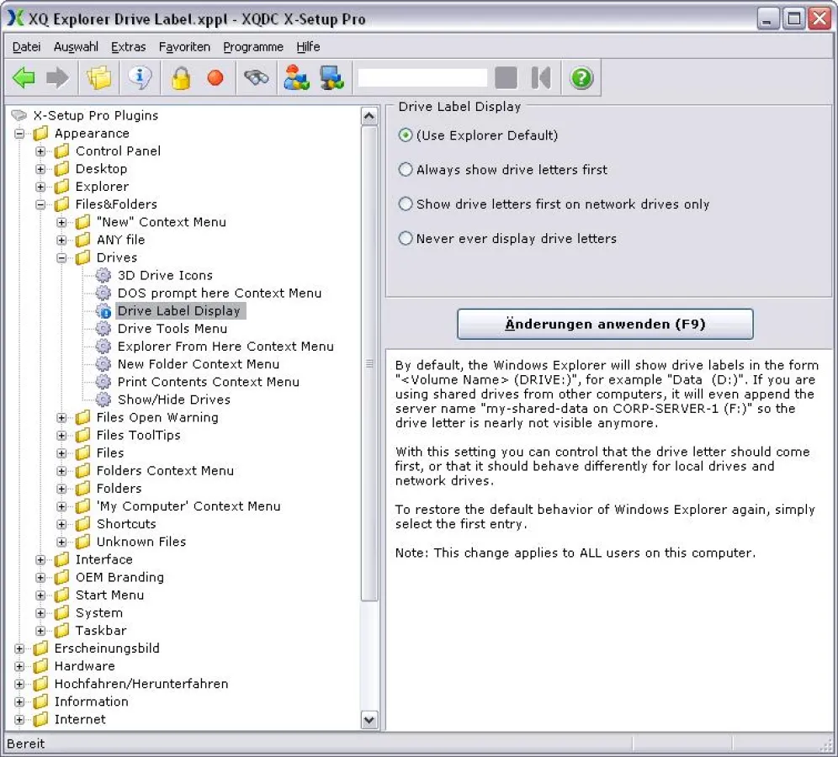Click the white toolbar search input field

pyautogui.click(x=422, y=78)
